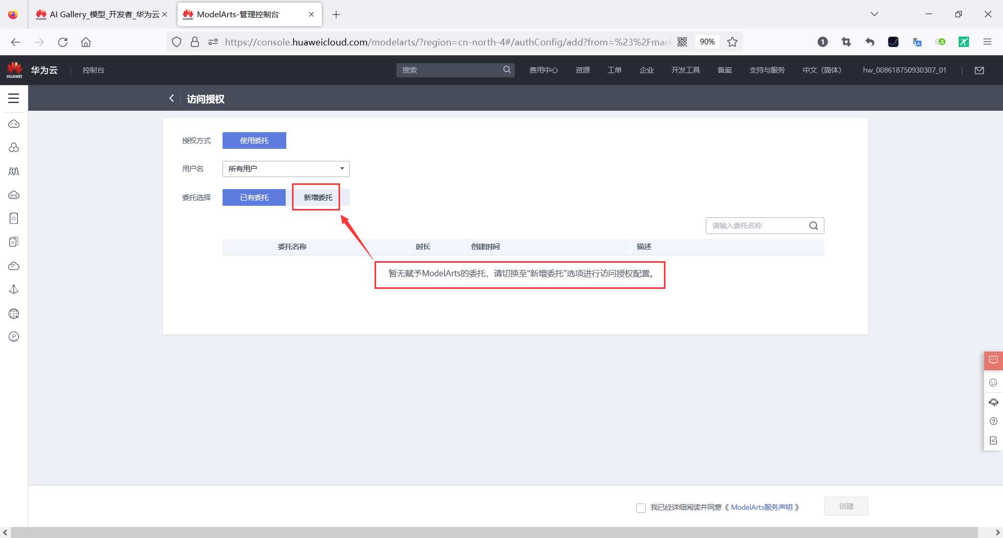Screen dimensions: 1003x538
Task: Click the search magnifier in the top console bar
Action: tap(507, 69)
